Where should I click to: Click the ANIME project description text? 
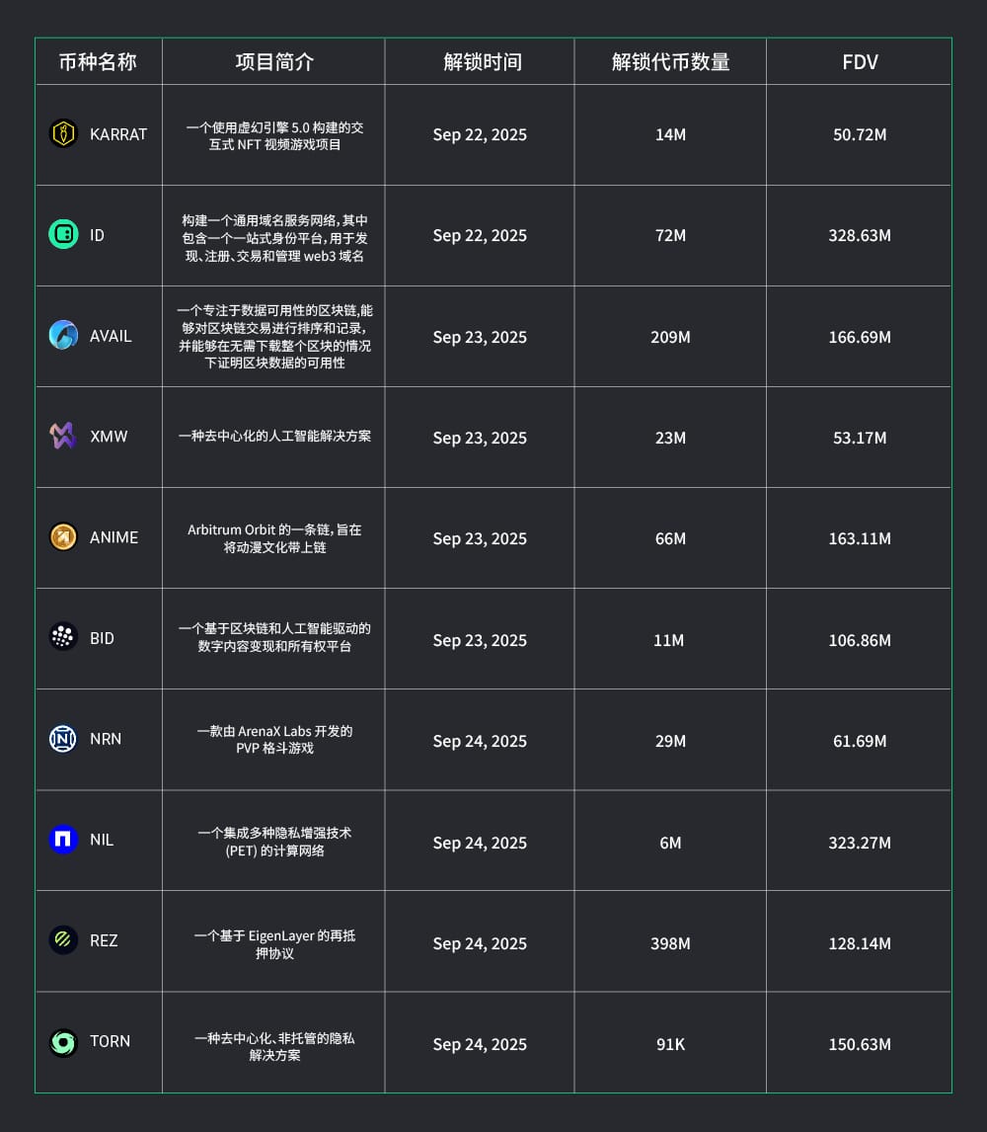274,538
